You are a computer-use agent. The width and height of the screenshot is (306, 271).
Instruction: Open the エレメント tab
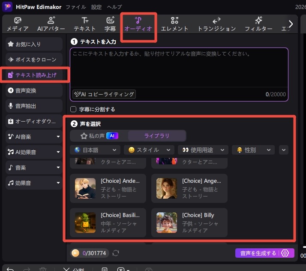[x=174, y=24]
